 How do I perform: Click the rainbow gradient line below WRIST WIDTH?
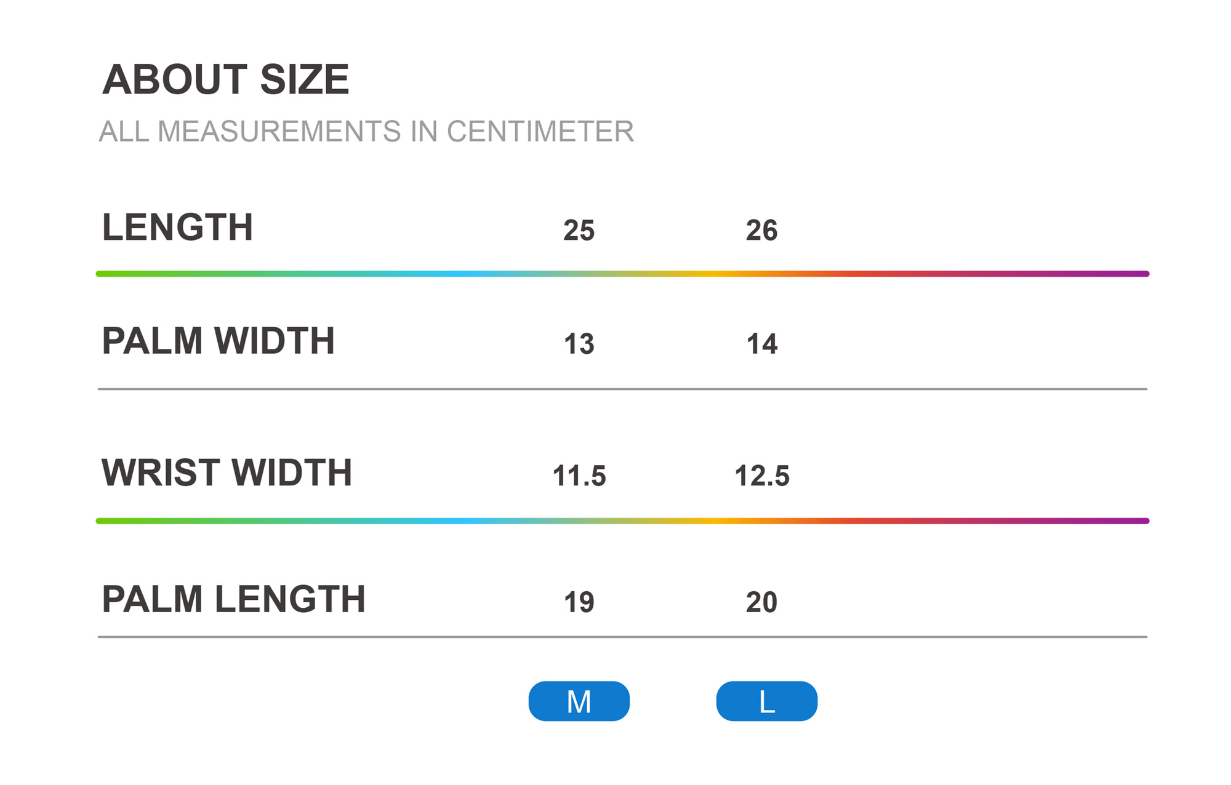622,521
